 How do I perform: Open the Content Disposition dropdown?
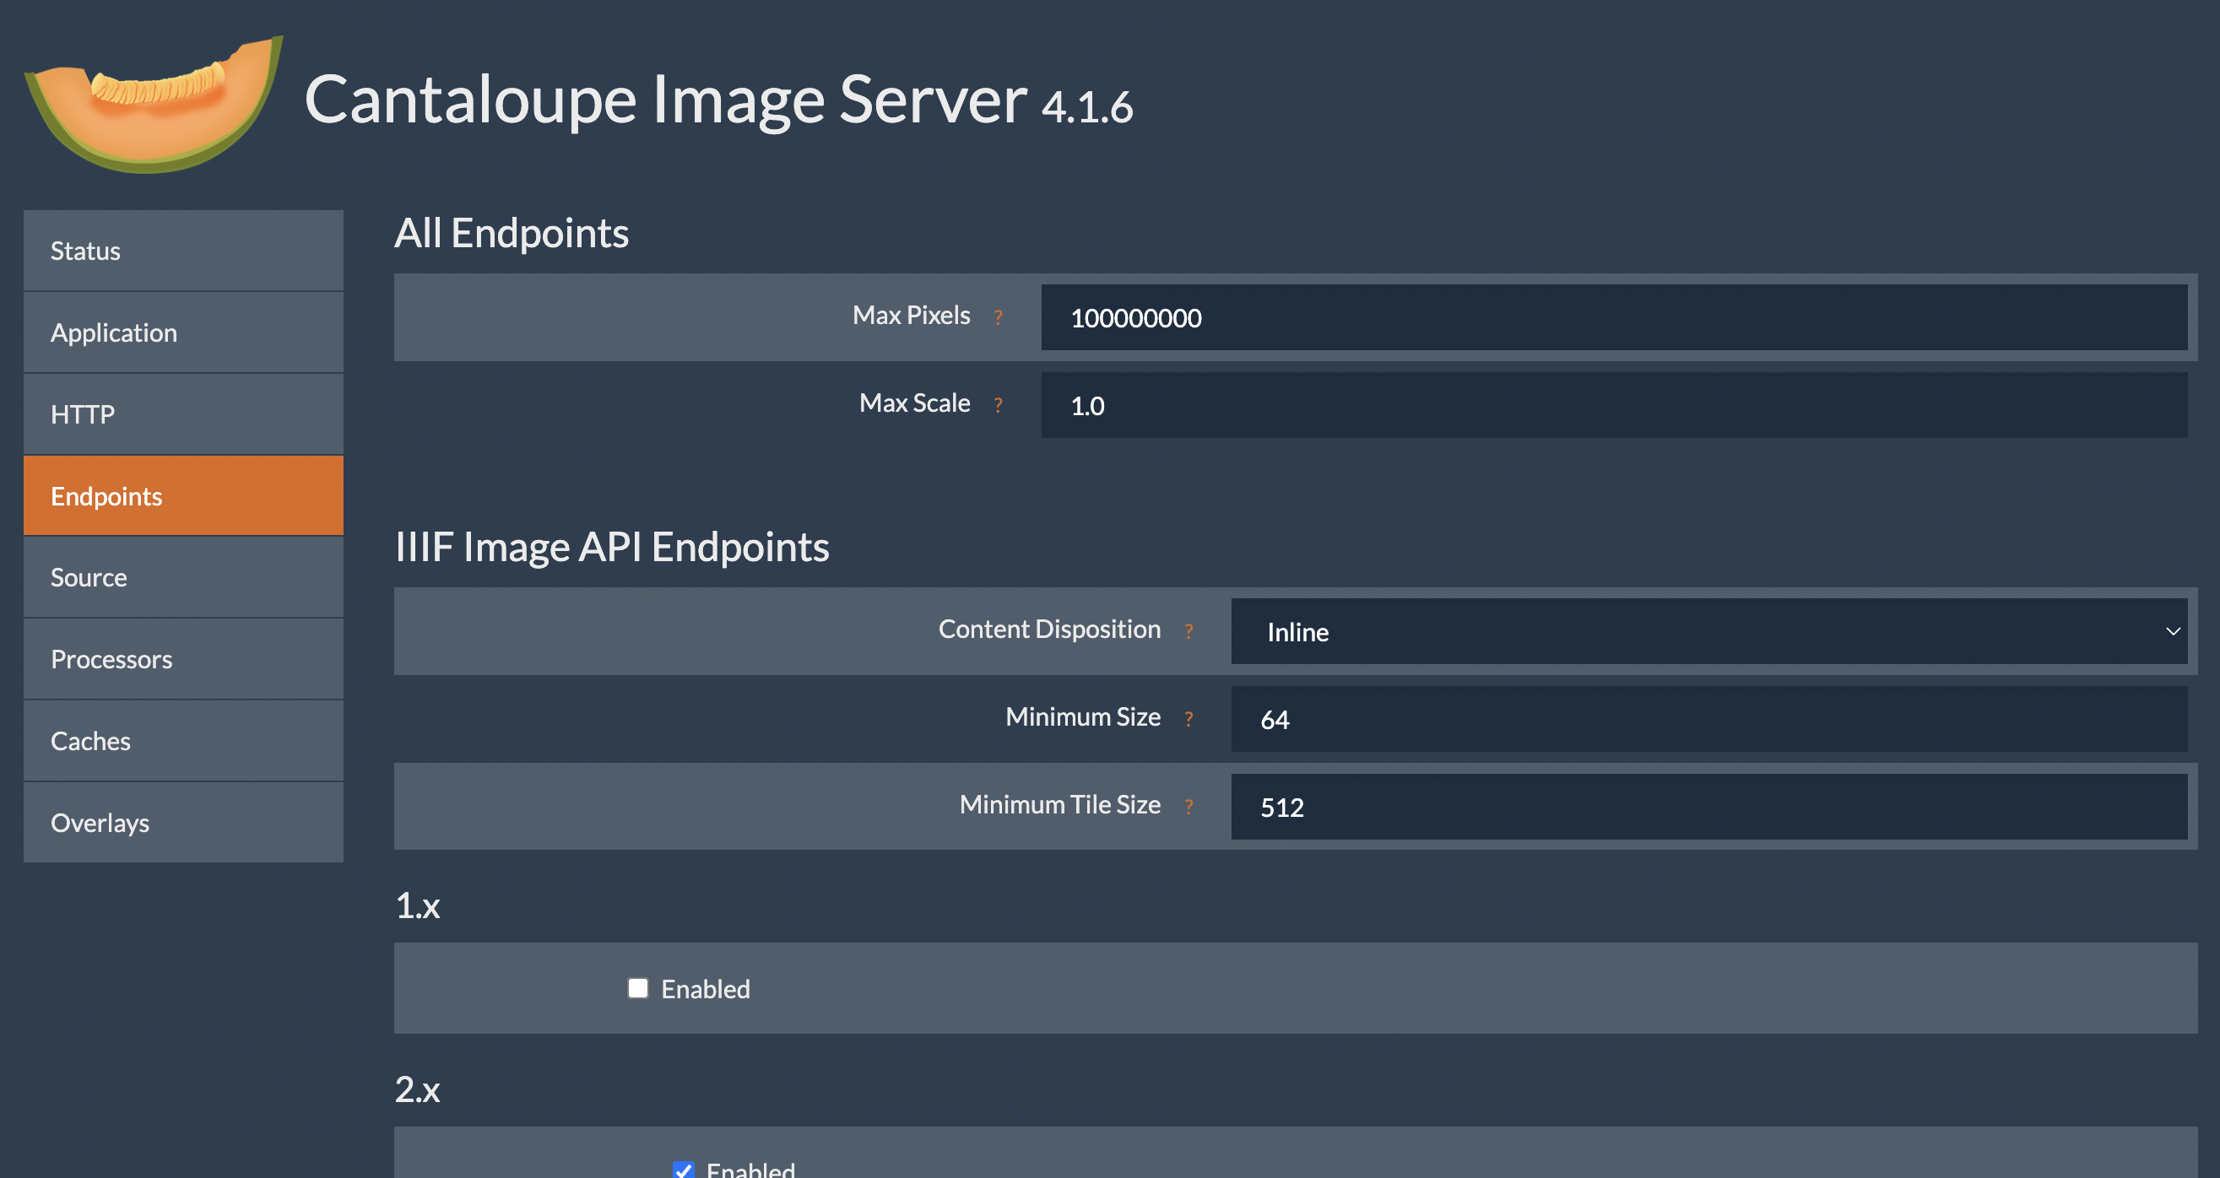coord(1709,632)
